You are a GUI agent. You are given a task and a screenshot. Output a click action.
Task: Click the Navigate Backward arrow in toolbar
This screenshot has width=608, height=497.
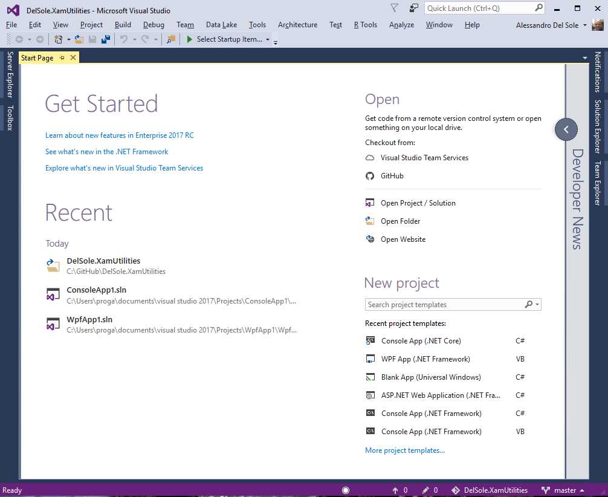(19, 39)
